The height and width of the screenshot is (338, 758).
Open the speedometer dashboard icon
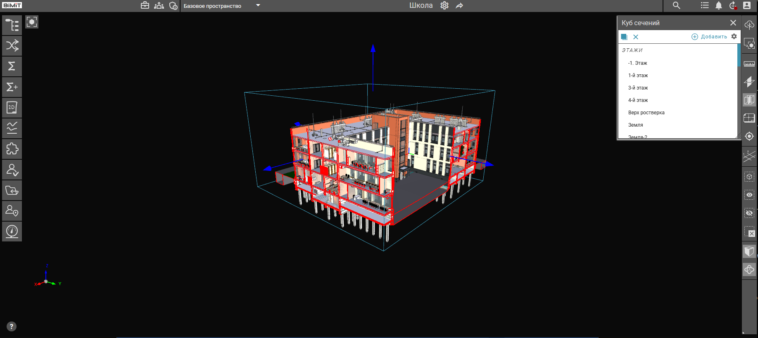tap(12, 232)
